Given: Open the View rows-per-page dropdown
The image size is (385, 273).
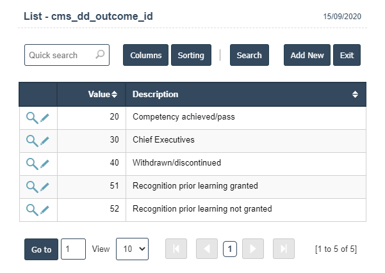Looking at the screenshot, I should pyautogui.click(x=132, y=249).
